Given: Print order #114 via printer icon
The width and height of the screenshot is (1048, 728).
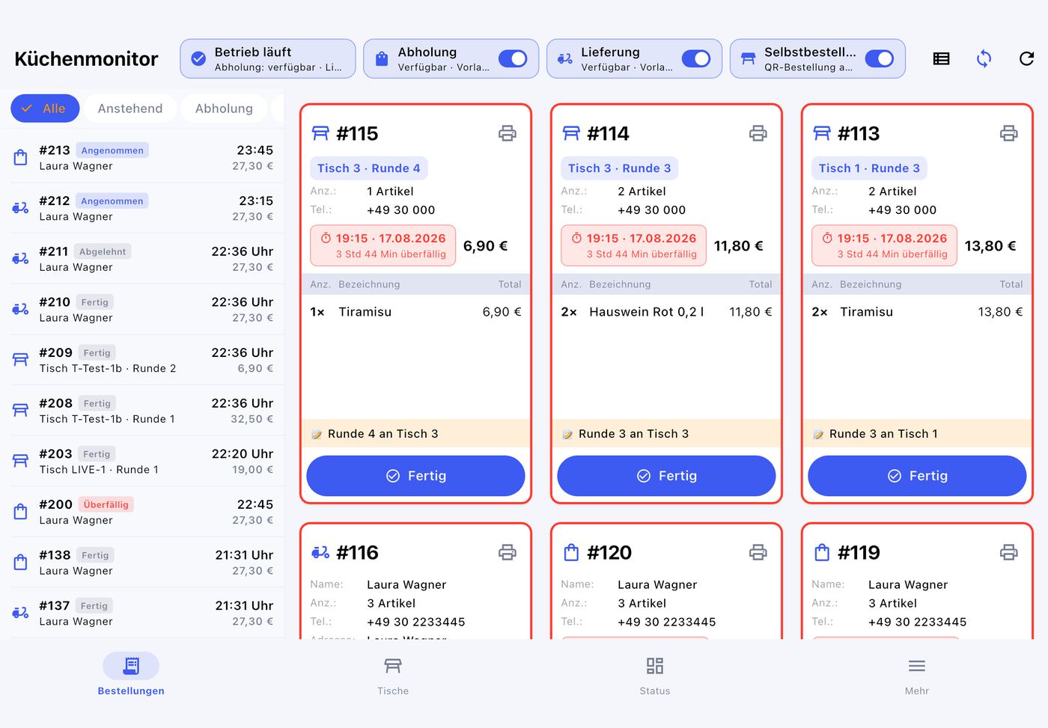Looking at the screenshot, I should [758, 133].
